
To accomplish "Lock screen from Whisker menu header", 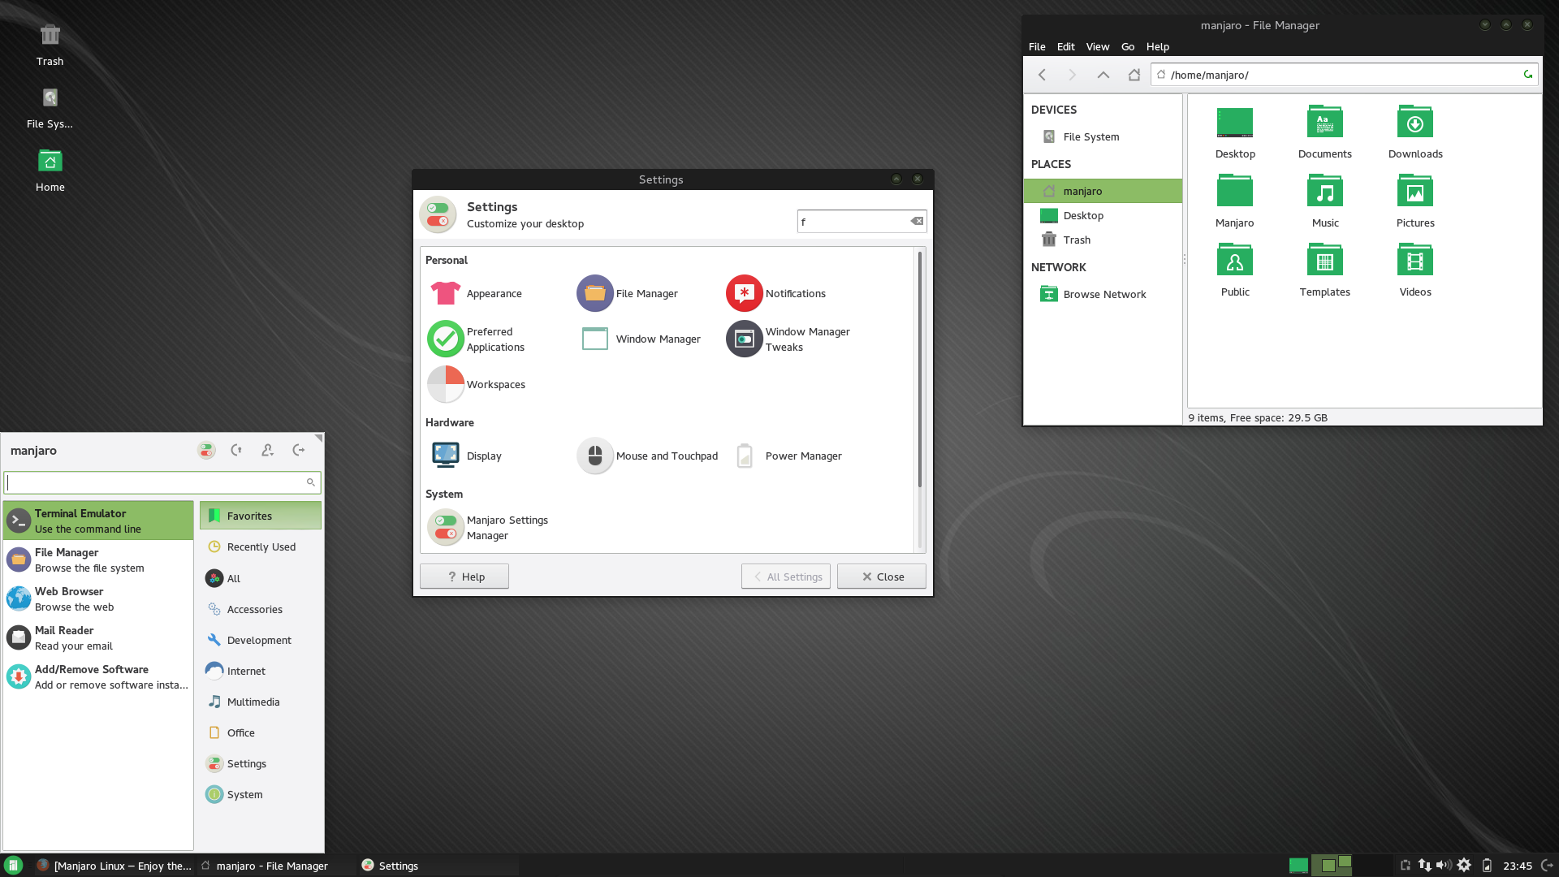I will click(236, 450).
